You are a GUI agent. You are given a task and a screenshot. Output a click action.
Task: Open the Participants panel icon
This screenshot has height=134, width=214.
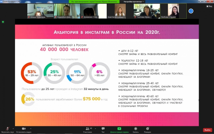coord(87,129)
